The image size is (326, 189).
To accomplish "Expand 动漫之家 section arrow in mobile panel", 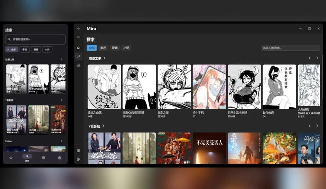I will click(62, 59).
